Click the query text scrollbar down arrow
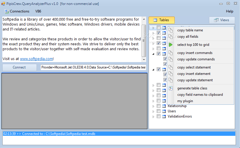 (x=144, y=59)
